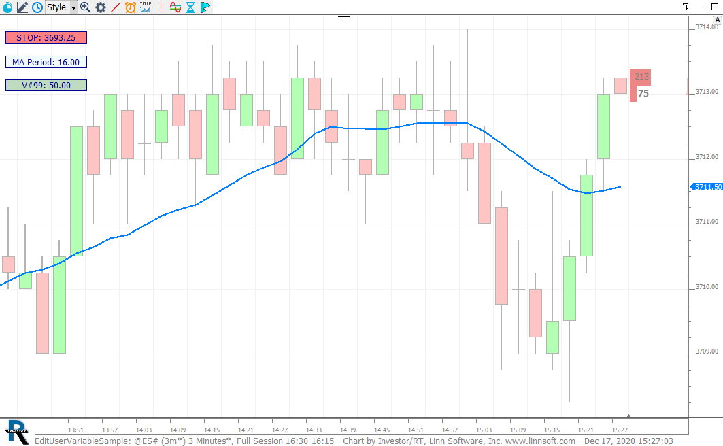Click the 14:33 time axis label
The image size is (723, 446).
[314, 430]
